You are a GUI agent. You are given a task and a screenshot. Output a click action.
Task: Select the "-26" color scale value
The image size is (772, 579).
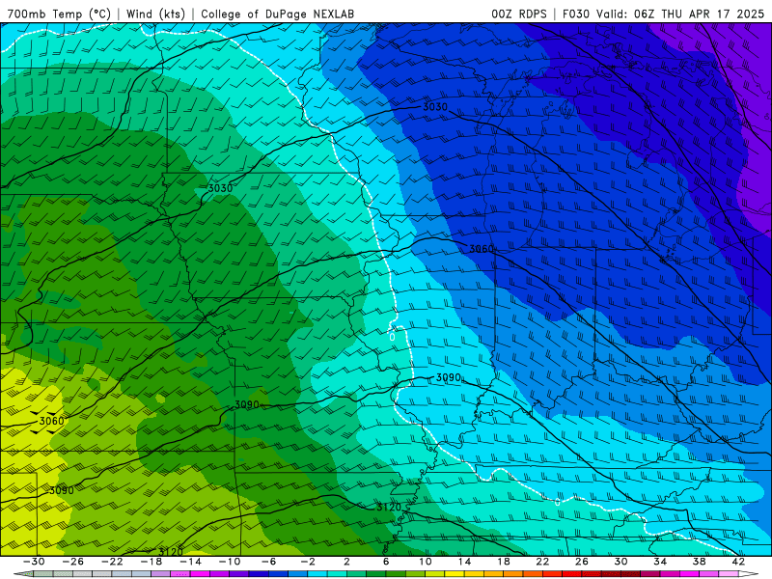click(73, 562)
